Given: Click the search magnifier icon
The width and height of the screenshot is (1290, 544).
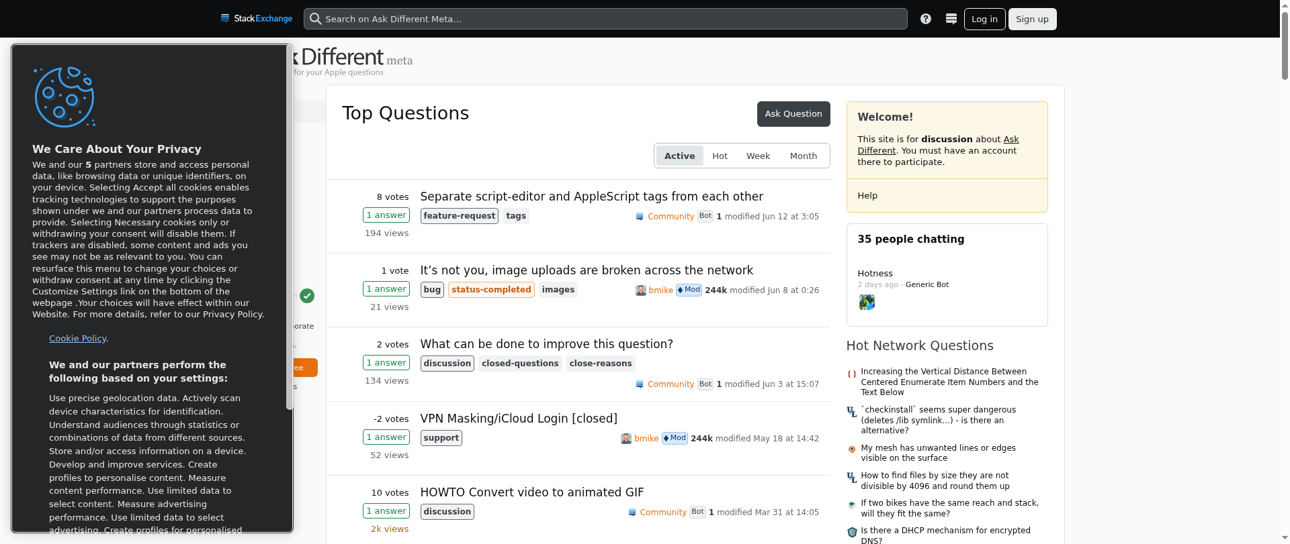Looking at the screenshot, I should (315, 19).
